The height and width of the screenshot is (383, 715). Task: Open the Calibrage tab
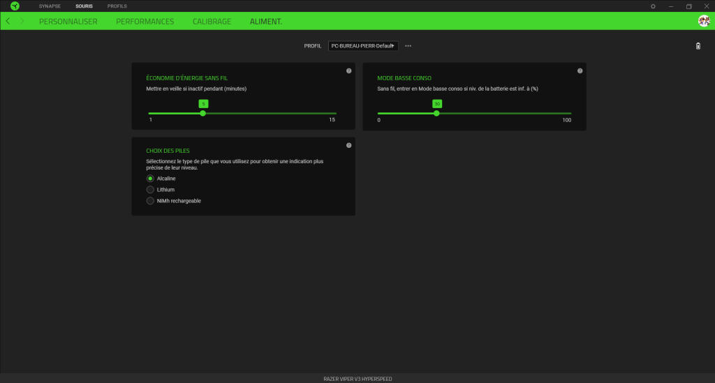pos(212,22)
